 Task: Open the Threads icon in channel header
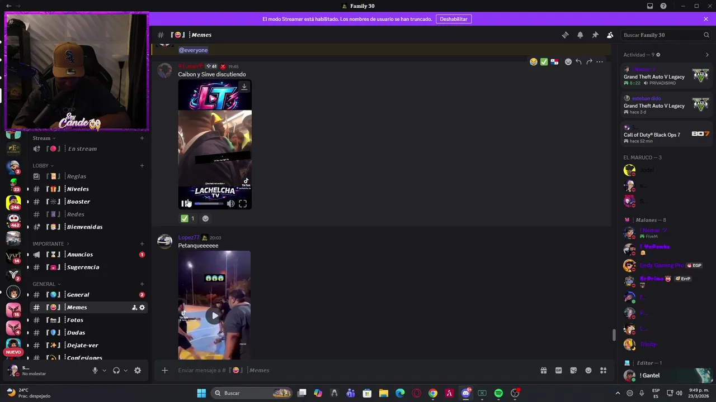click(x=565, y=35)
